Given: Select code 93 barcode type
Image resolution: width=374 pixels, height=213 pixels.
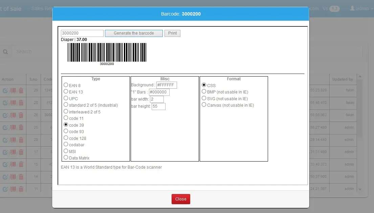Looking at the screenshot, I should point(66,131).
